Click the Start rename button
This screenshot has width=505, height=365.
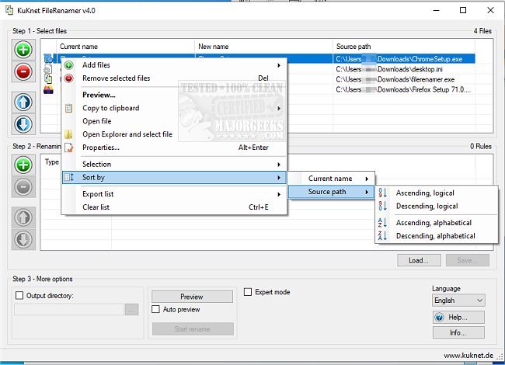tap(193, 329)
